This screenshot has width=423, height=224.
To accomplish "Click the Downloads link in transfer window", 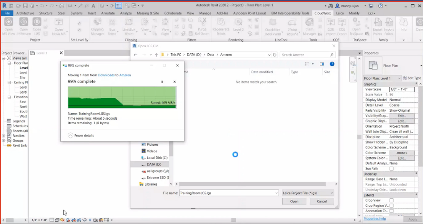I will click(106, 75).
